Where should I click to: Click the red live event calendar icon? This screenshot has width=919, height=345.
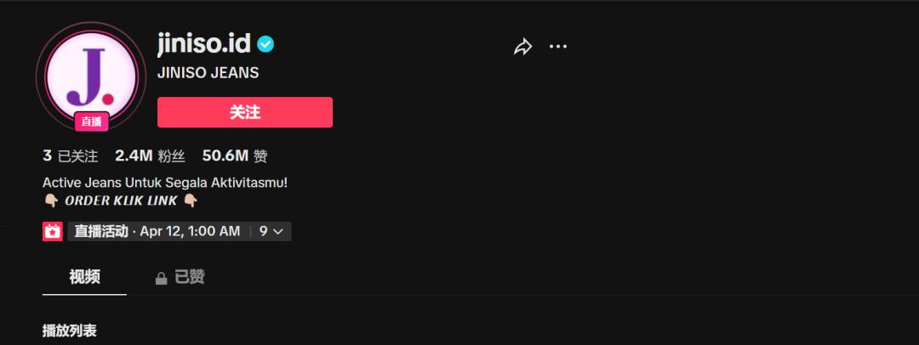pos(53,231)
